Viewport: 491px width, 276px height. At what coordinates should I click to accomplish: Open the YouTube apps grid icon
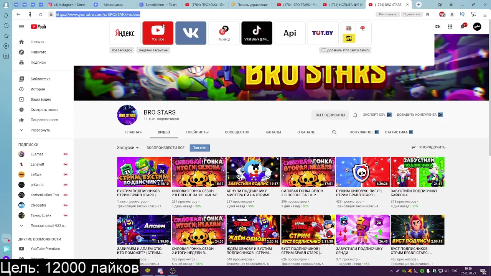tap(450, 27)
